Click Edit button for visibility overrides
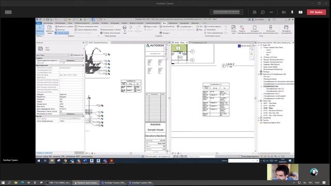331x186 pixels. pos(71,60)
